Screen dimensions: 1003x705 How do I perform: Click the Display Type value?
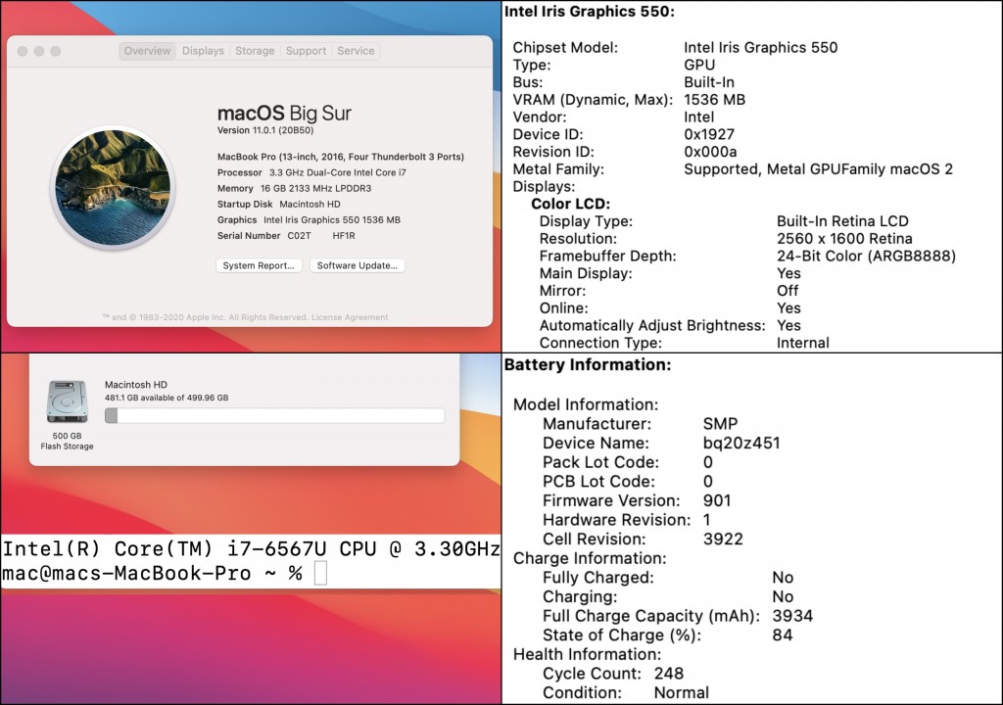point(842,221)
